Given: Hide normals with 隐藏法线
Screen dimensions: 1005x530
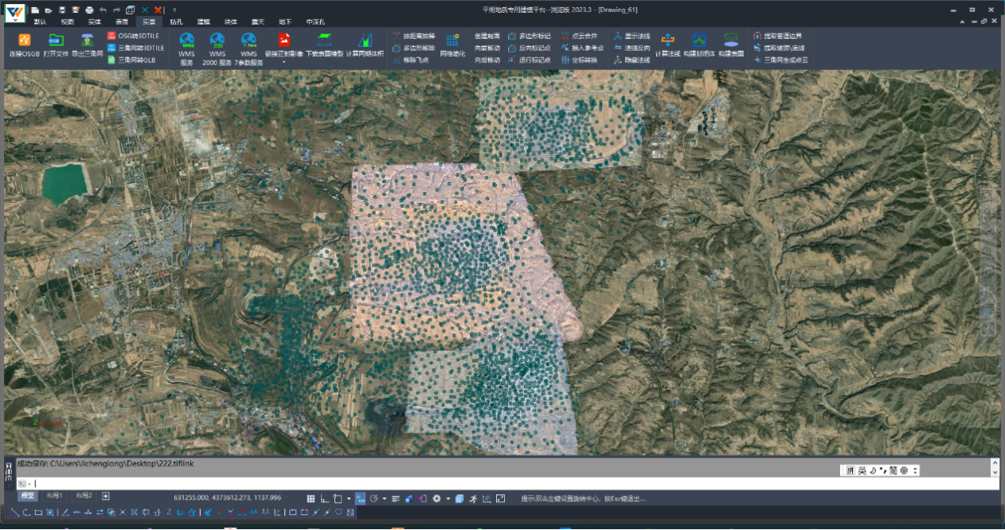Looking at the screenshot, I should pos(632,60).
